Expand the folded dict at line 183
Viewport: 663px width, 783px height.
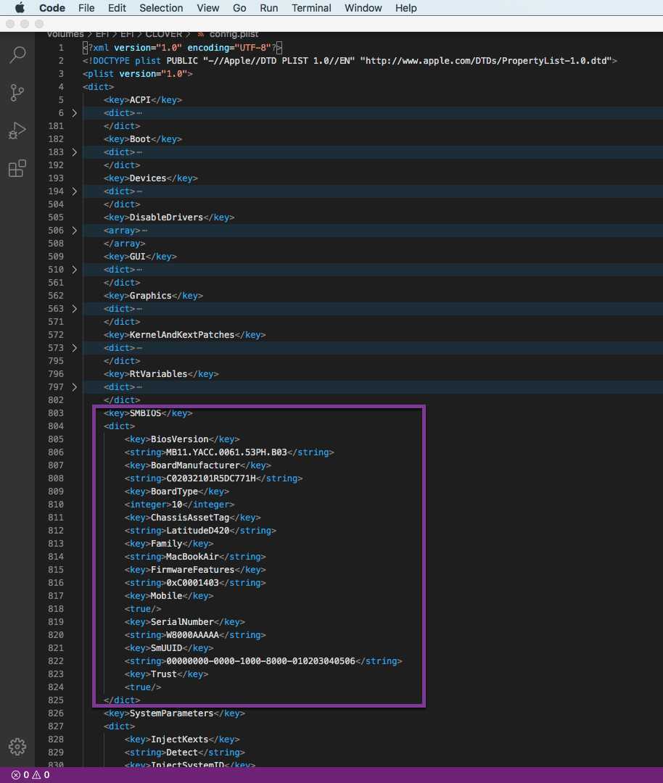pyautogui.click(x=75, y=152)
